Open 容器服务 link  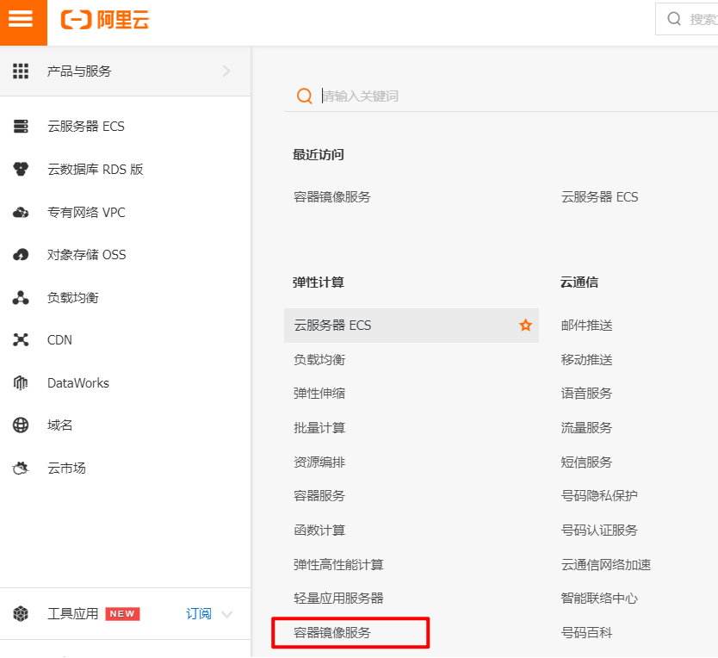(x=319, y=495)
